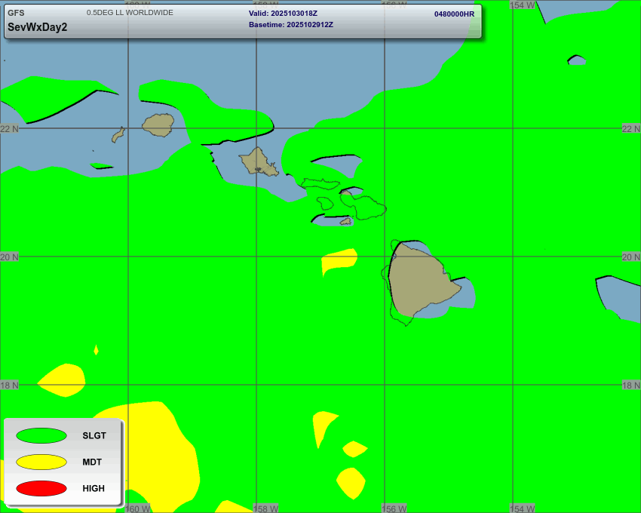
Task: Click Oahu island on the map
Action: pos(257,160)
